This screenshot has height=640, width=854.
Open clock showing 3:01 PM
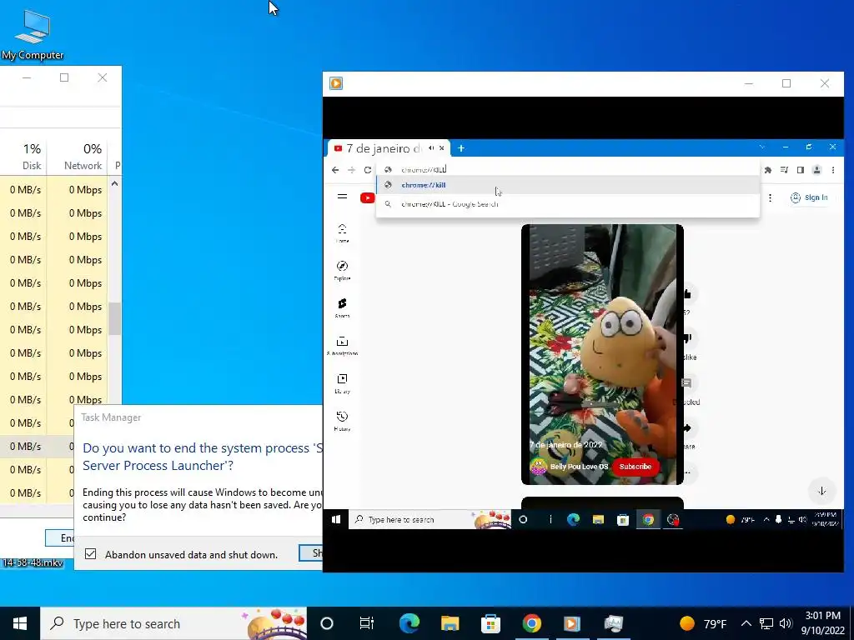[x=823, y=623]
